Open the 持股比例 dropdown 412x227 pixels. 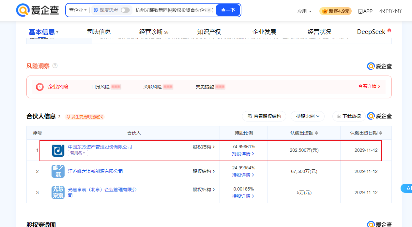(308, 116)
